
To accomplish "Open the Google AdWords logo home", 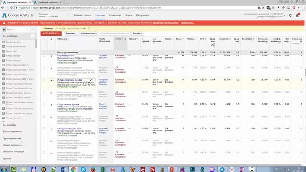I will point(18,15).
